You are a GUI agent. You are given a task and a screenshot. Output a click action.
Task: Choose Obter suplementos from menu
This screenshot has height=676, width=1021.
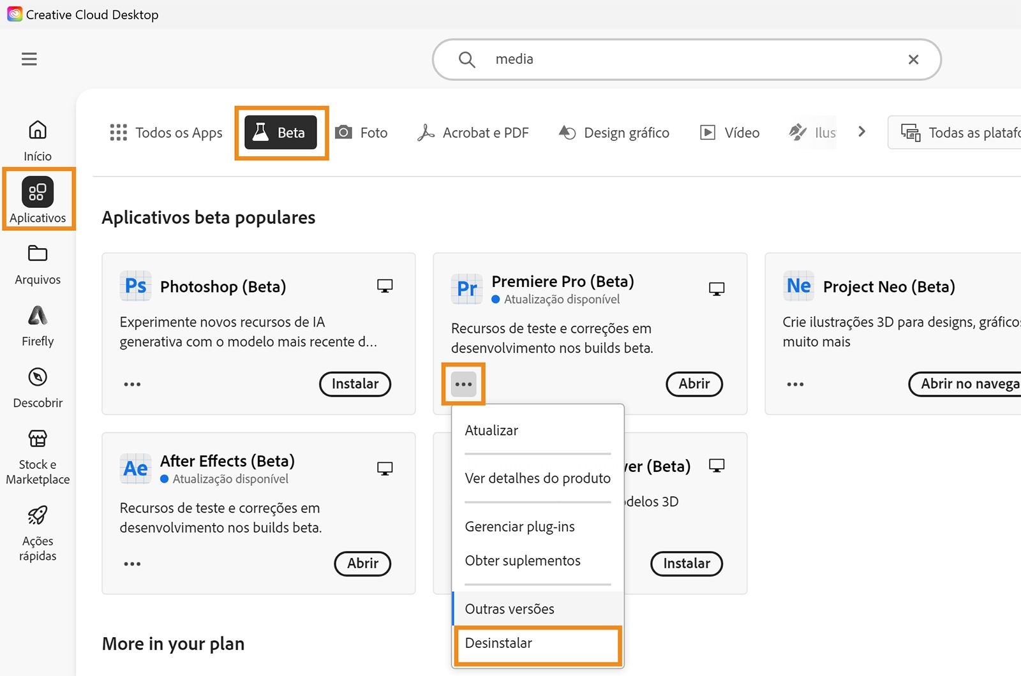pos(538,561)
